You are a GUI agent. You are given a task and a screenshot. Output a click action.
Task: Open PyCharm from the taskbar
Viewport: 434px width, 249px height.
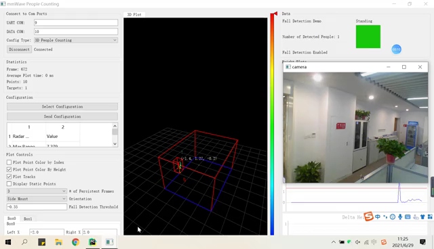coord(92,242)
